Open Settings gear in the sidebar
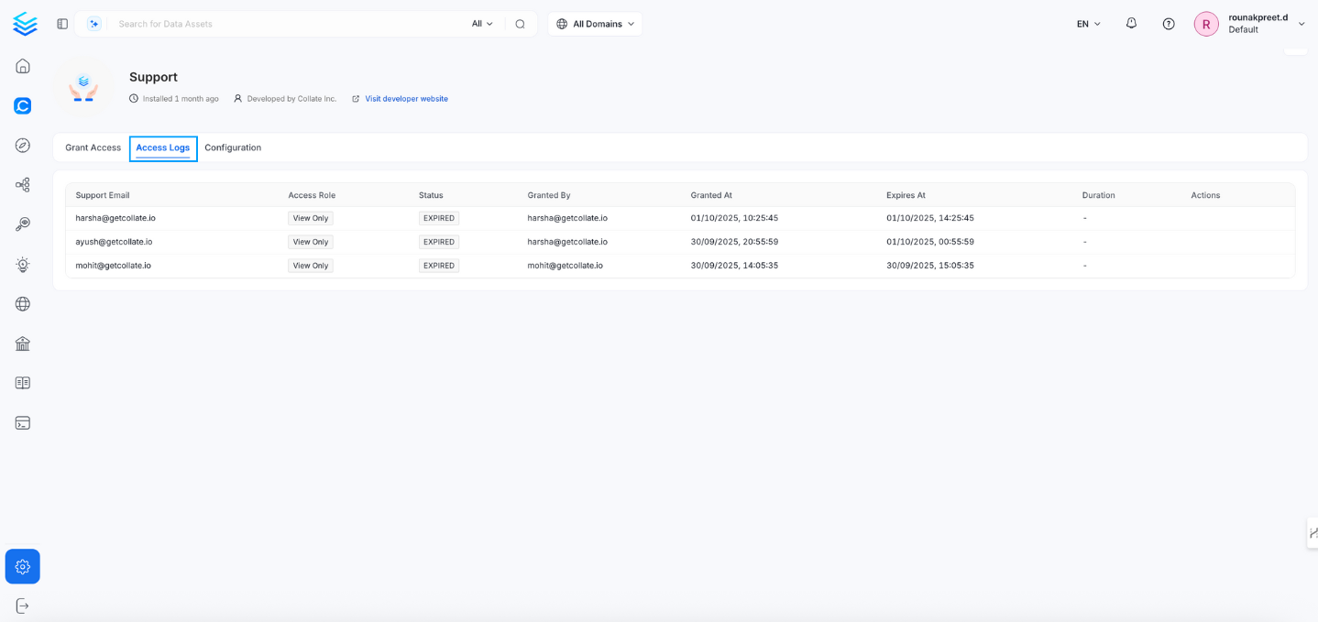 (x=23, y=566)
